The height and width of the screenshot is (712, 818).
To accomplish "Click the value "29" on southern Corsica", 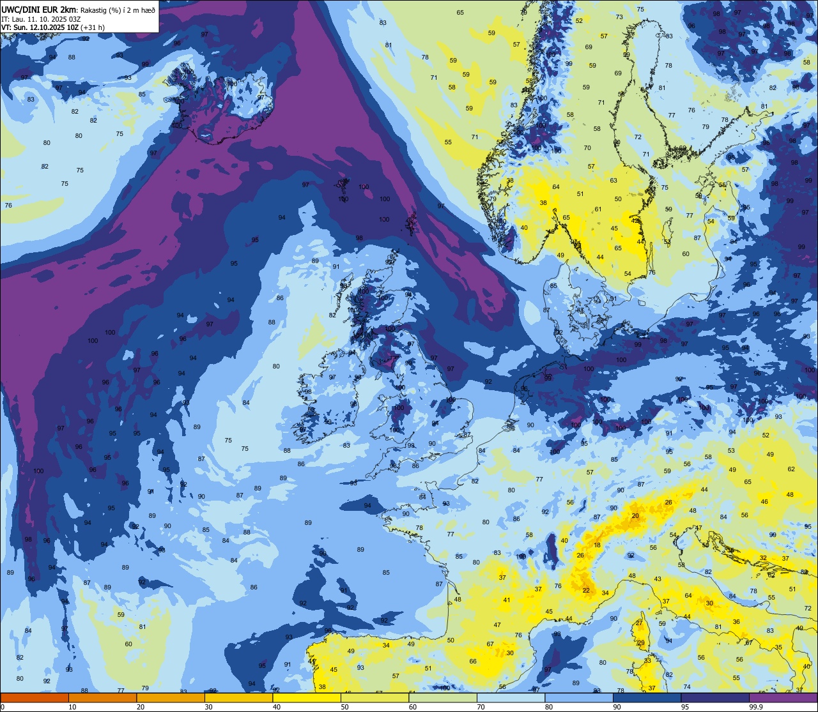I will pos(641,643).
